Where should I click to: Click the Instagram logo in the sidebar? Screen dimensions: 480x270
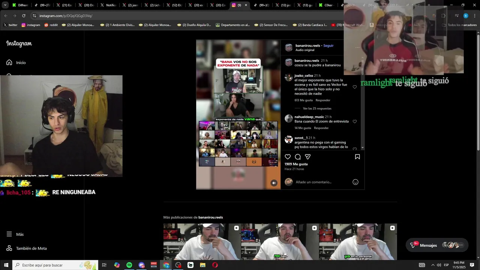[x=19, y=43]
